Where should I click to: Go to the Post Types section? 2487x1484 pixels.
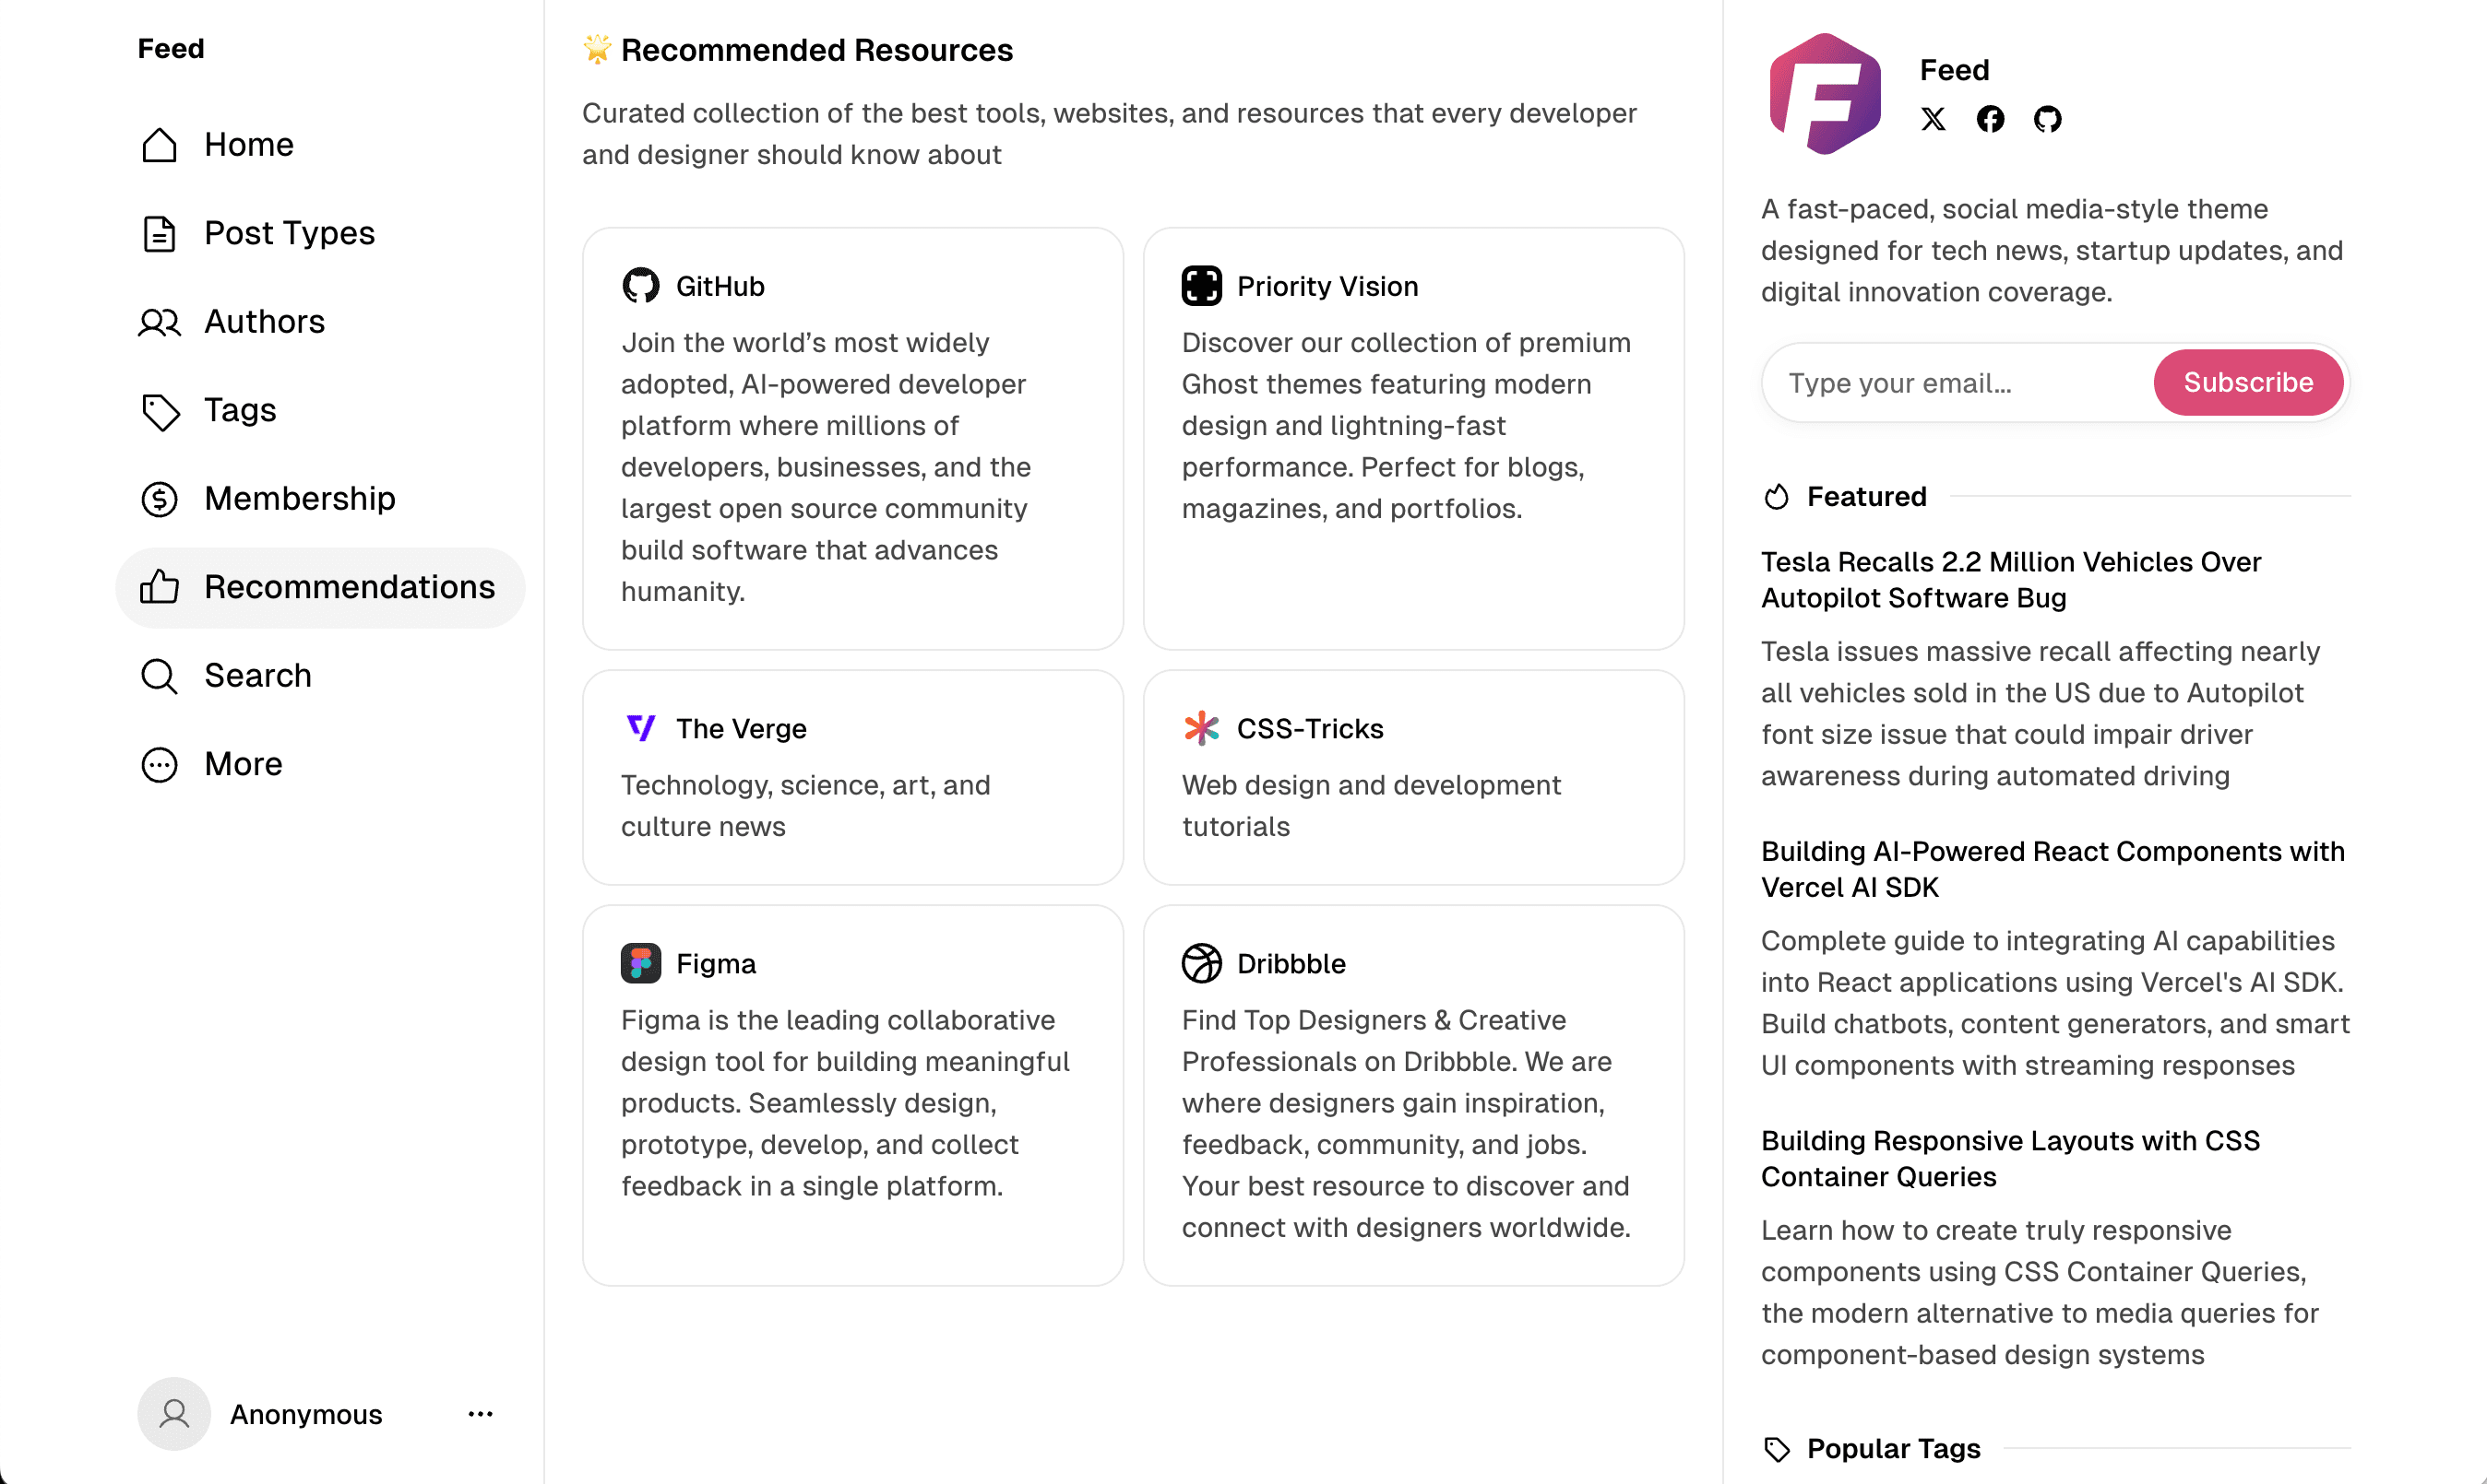click(x=287, y=233)
